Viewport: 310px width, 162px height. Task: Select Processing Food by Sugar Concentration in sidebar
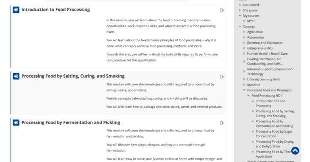(x=274, y=134)
